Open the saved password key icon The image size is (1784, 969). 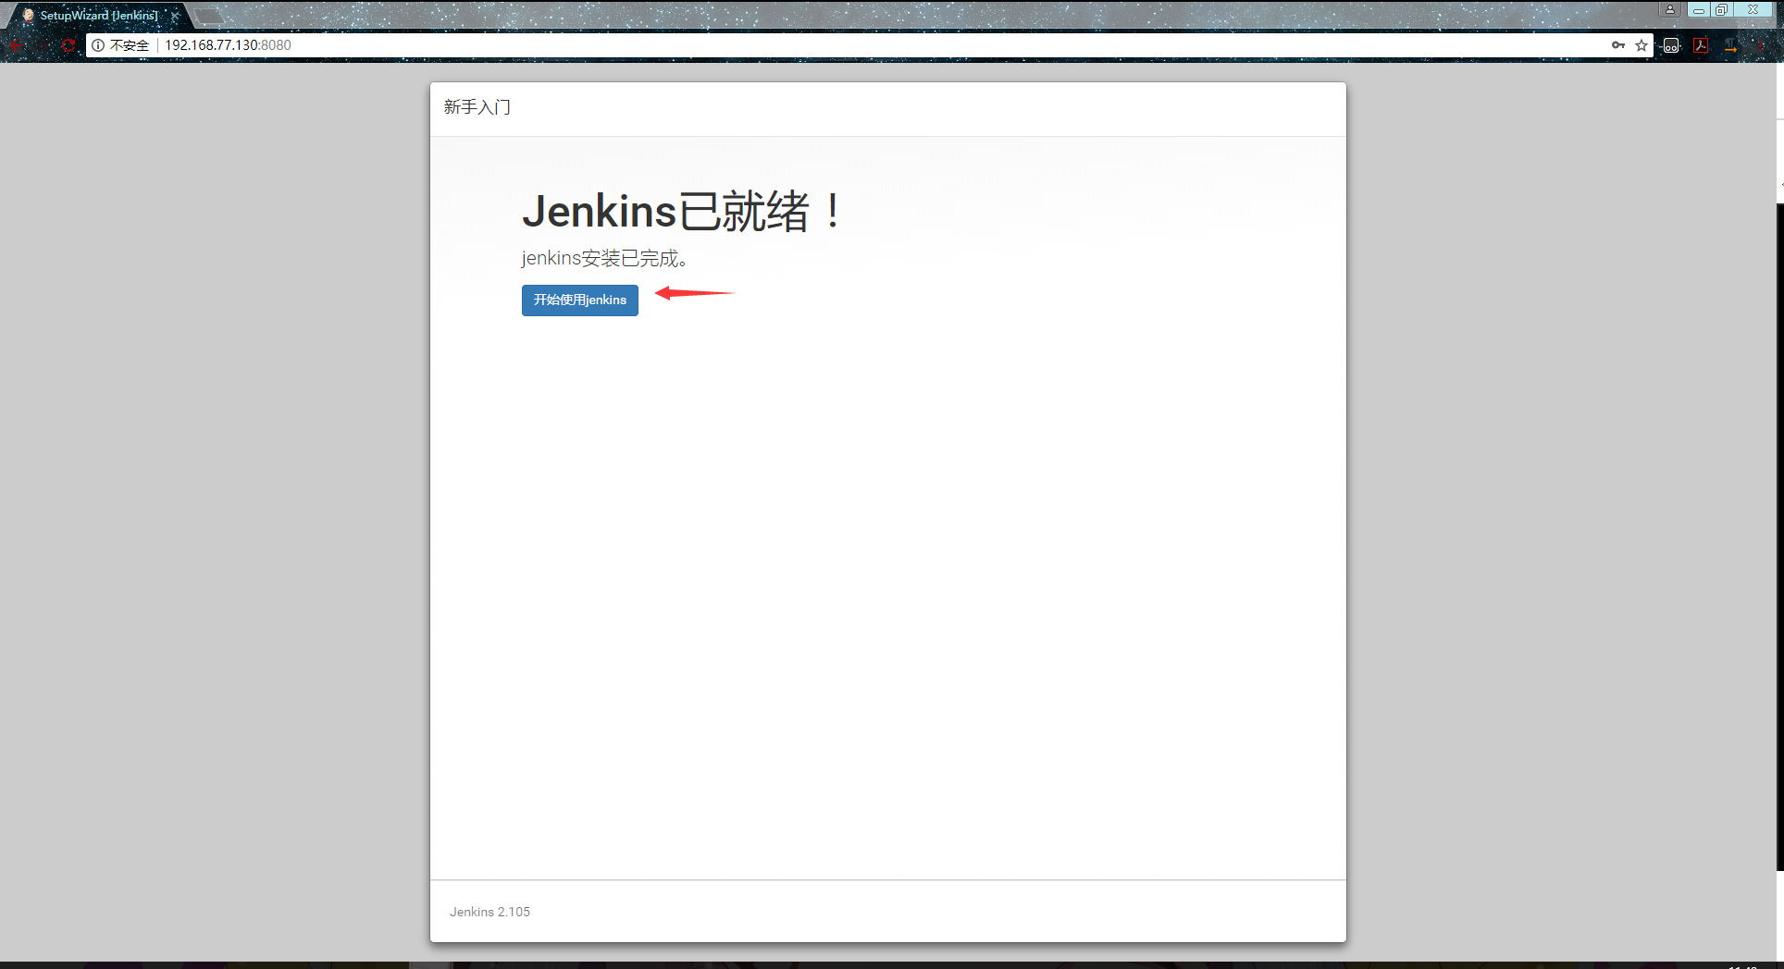point(1618,45)
